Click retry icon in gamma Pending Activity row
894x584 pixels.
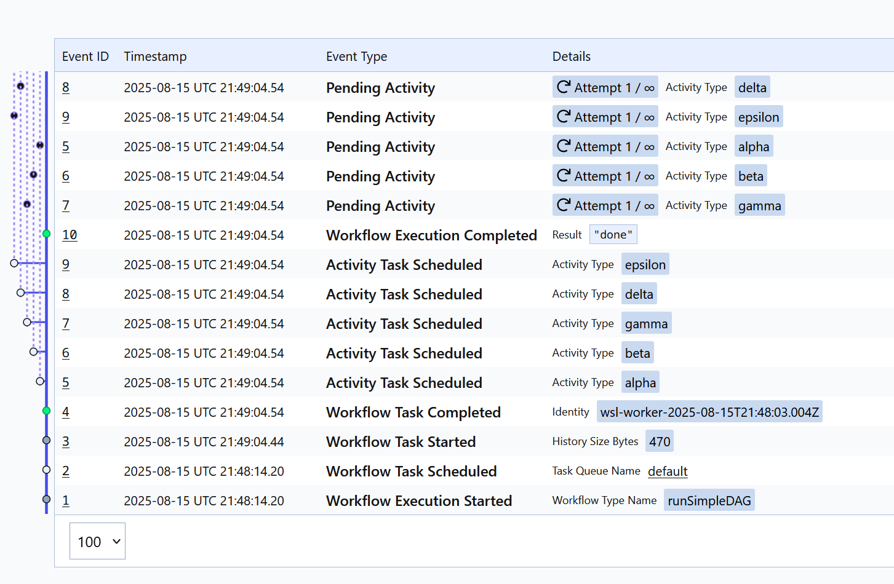(564, 205)
